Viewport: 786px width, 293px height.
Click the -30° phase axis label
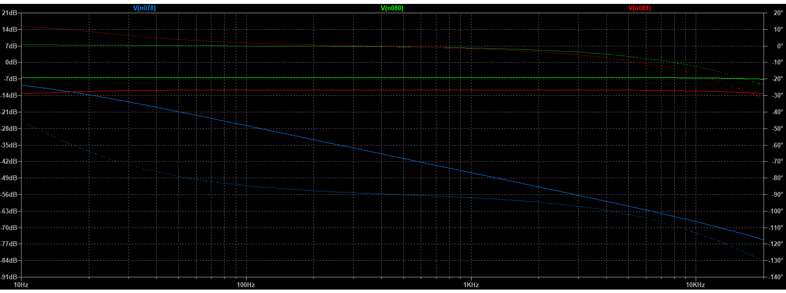click(x=777, y=96)
